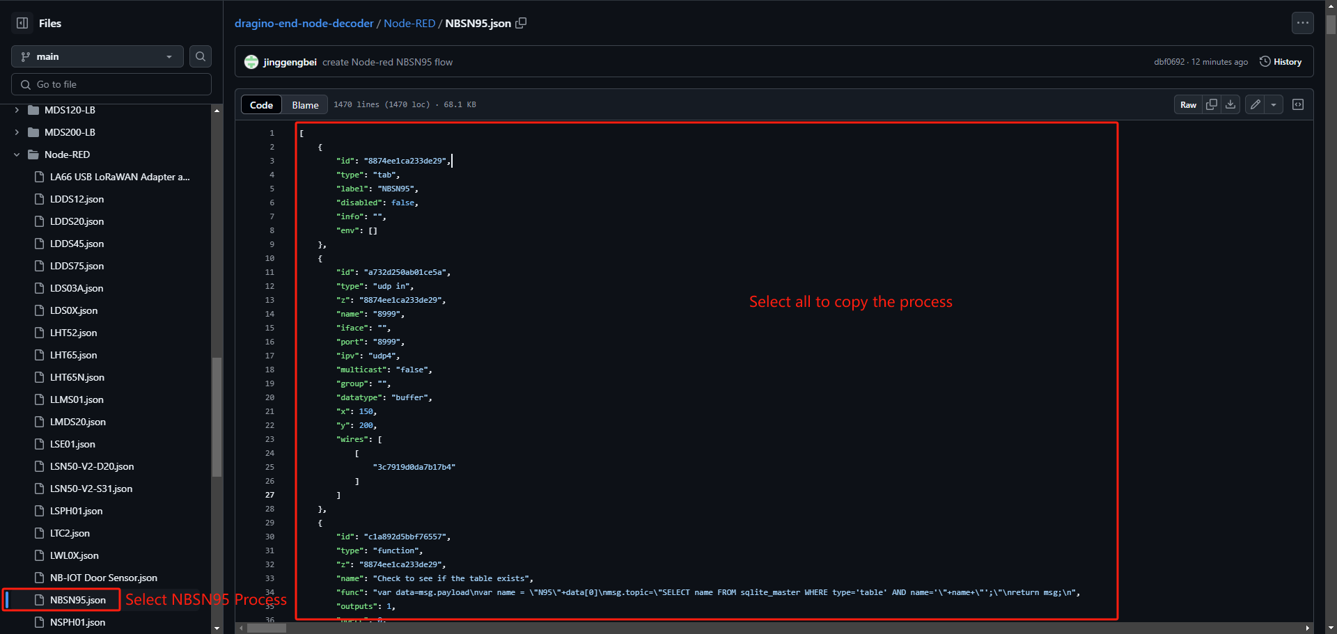Click the file tree scroll-up arrow
This screenshot has height=634, width=1337.
[217, 110]
